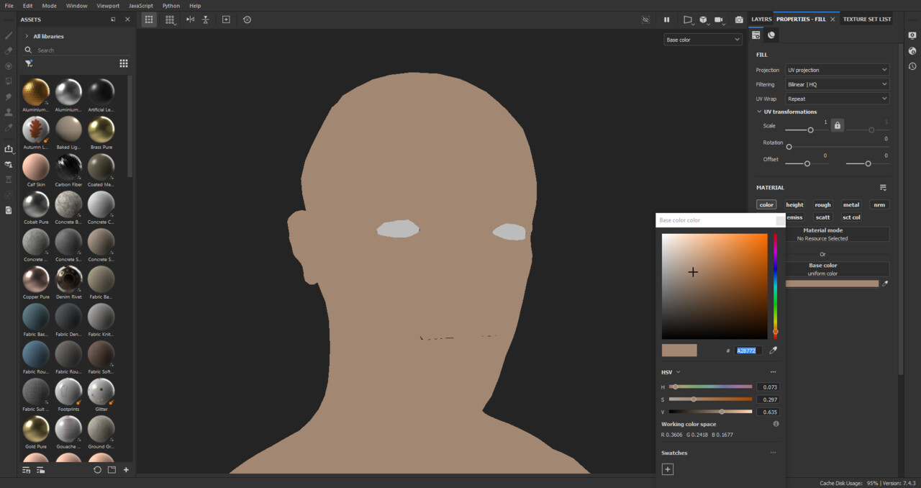Collapse the UV transformations section
Screen dimensions: 921x488
tap(760, 112)
